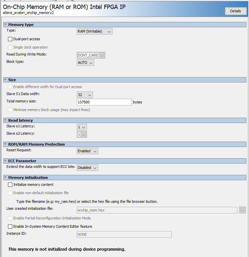Open Read During Write Mode dropdown
The width and height of the screenshot is (249, 257).
(x=91, y=55)
